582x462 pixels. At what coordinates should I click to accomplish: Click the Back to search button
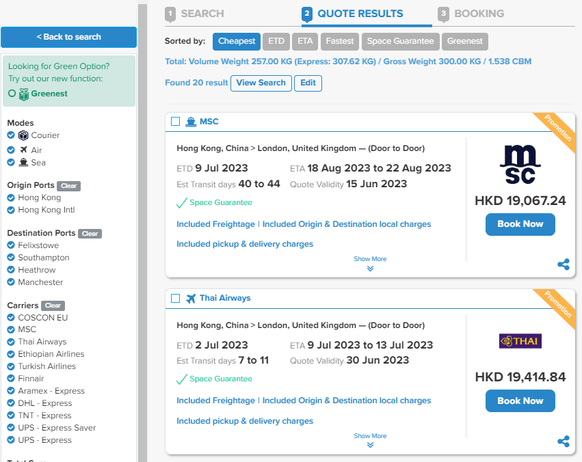point(68,37)
